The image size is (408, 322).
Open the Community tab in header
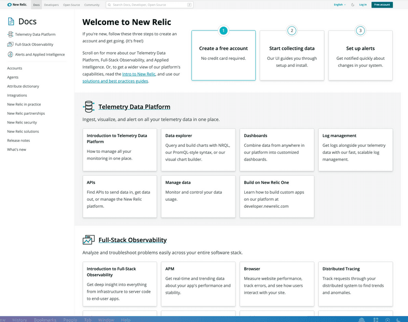point(92,4)
